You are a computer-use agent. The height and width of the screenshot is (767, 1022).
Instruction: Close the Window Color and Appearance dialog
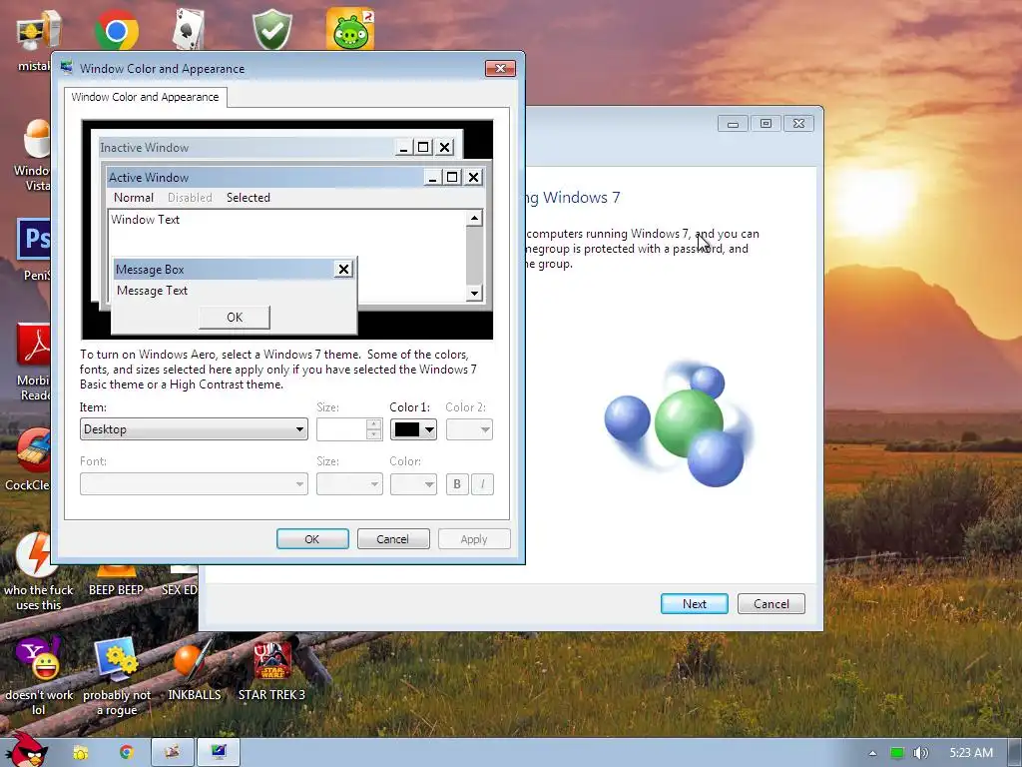click(500, 69)
